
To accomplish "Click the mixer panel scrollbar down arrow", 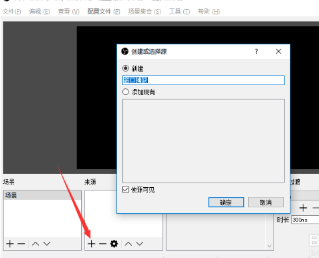I will pyautogui.click(x=270, y=246).
